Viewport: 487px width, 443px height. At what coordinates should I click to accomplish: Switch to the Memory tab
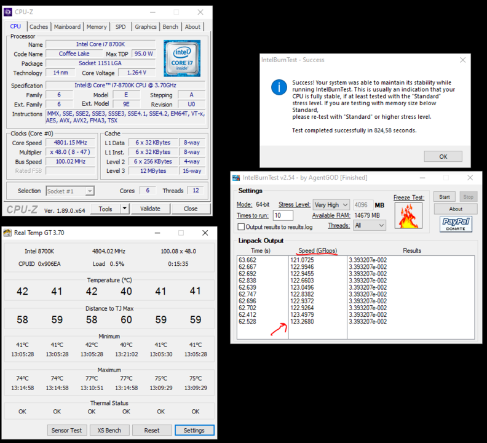97,26
